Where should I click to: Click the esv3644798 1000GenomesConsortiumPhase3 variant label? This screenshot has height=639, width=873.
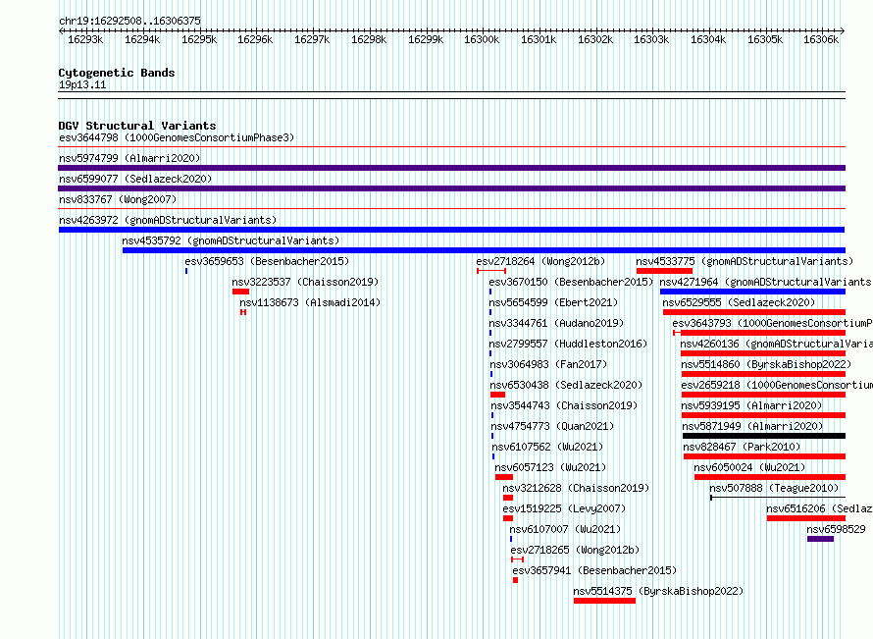[177, 137]
